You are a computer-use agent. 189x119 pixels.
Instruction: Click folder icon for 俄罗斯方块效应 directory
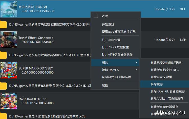3,24
